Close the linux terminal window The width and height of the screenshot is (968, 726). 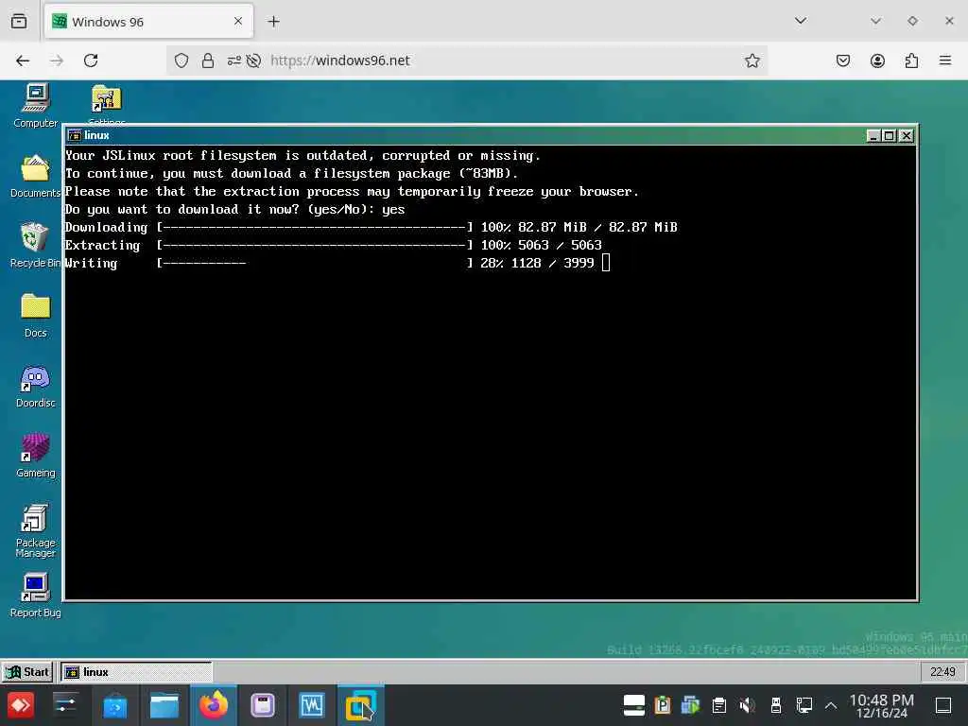907,136
